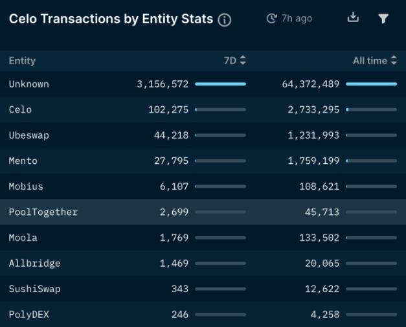The height and width of the screenshot is (327, 406).
Task: Sort by the 7D column
Action: pyautogui.click(x=235, y=61)
